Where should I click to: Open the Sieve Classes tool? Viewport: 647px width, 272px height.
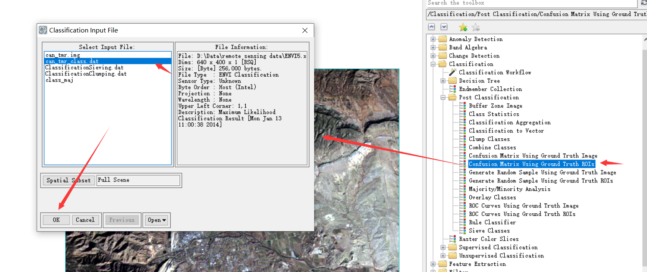[489, 231]
